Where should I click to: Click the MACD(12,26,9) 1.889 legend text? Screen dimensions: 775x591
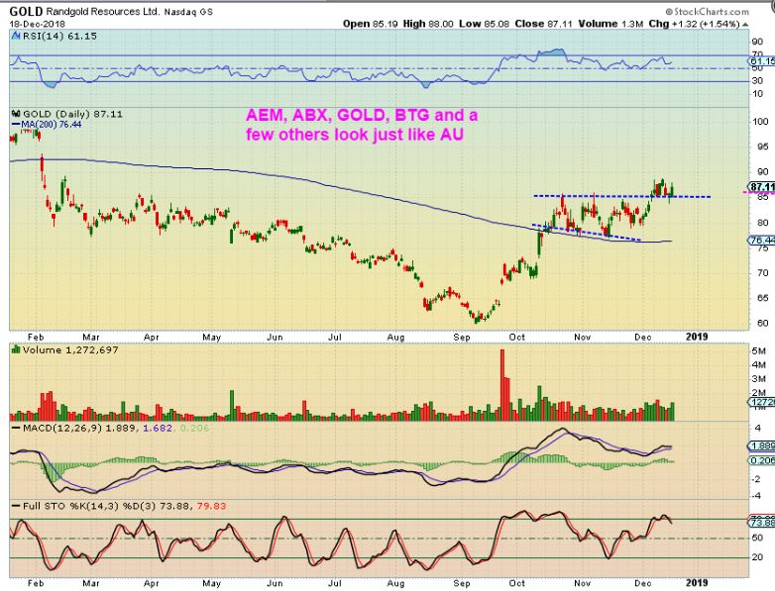coord(79,428)
